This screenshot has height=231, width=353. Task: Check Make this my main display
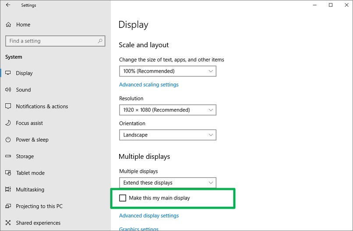coord(123,198)
